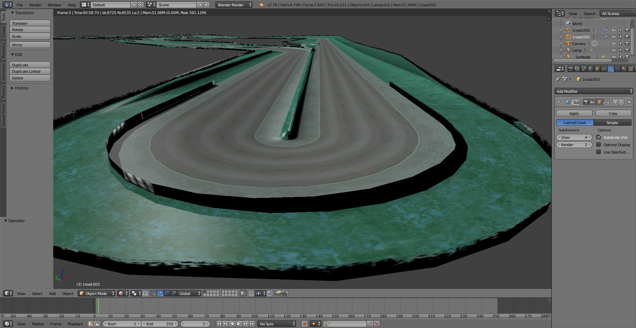
Task: Click the Duplicate Linked button
Action: [30, 71]
